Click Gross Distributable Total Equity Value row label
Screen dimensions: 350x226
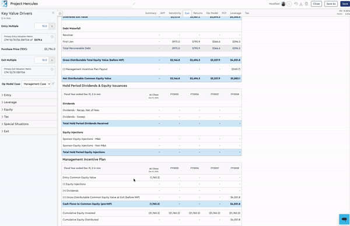pyautogui.click(x=93, y=60)
